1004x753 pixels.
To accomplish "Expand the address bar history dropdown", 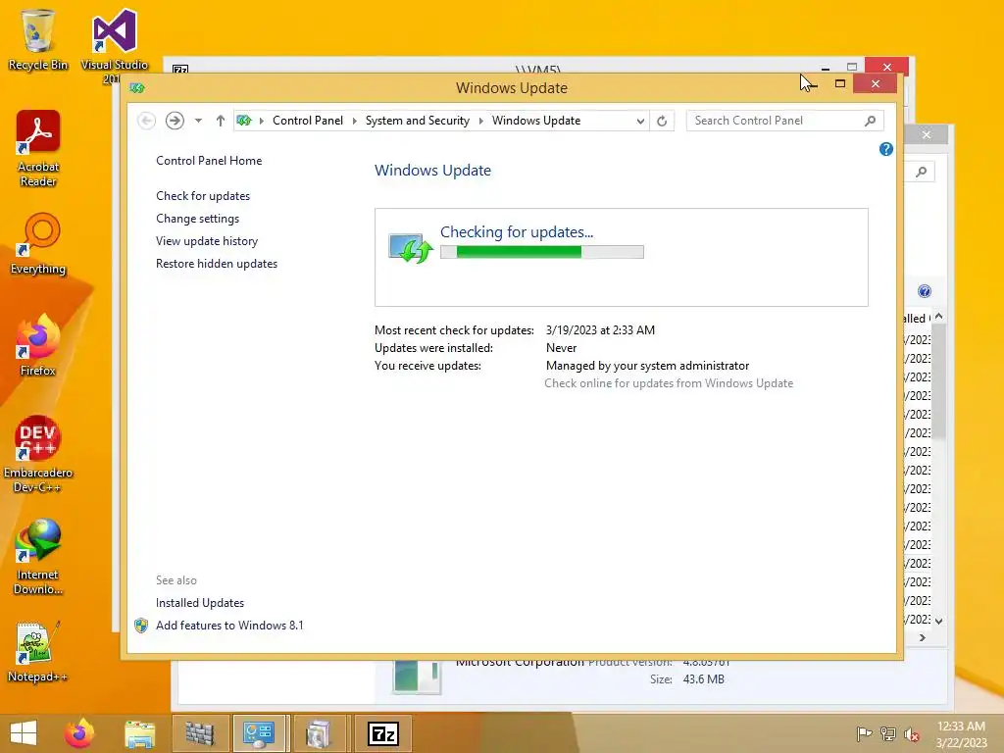I will click(639, 121).
